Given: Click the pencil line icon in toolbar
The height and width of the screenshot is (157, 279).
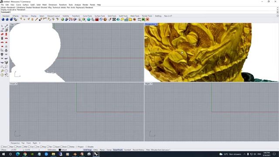Looking at the screenshot, I should coord(37,19).
